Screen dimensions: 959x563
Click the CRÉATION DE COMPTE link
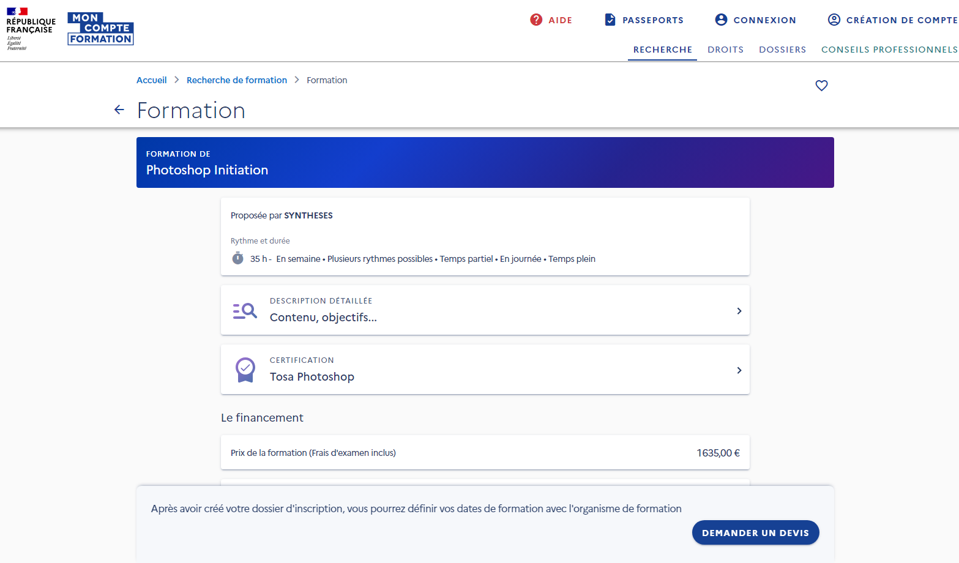click(x=902, y=20)
